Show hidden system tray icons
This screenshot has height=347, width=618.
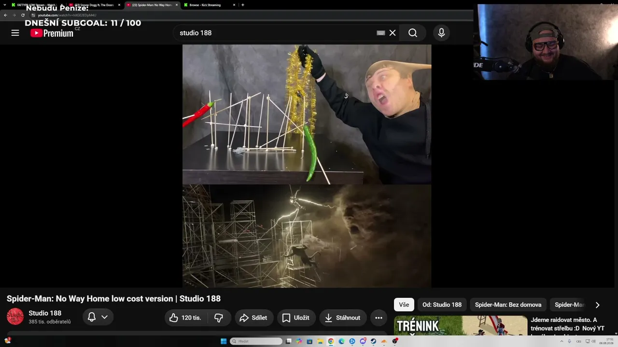562,341
